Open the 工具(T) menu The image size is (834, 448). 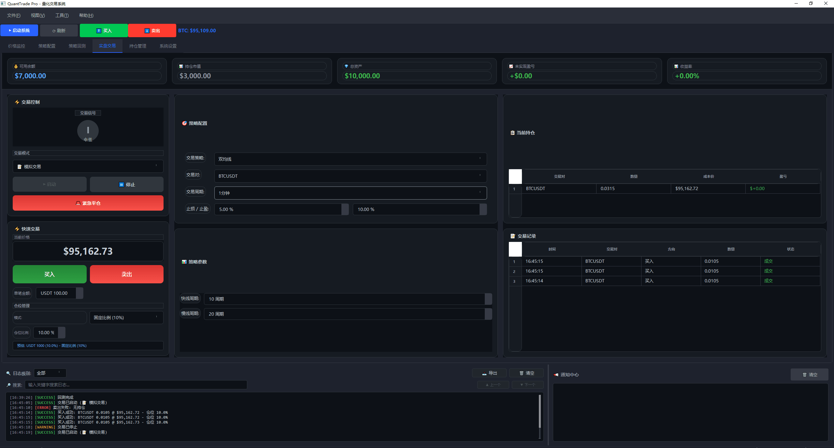coord(62,15)
